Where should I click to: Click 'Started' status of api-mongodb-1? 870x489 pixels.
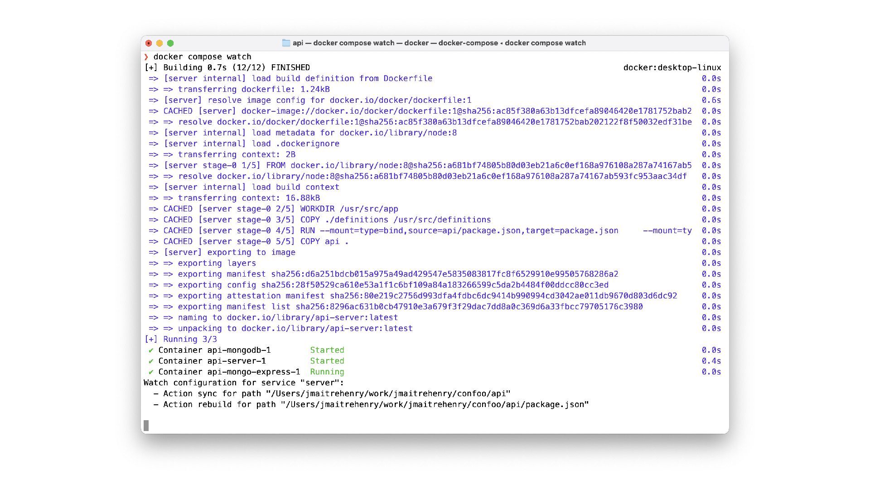[327, 350]
